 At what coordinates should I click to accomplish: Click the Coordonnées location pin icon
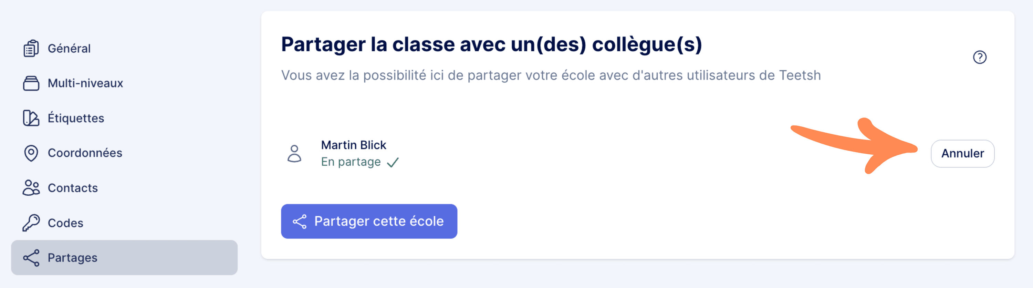click(x=31, y=153)
